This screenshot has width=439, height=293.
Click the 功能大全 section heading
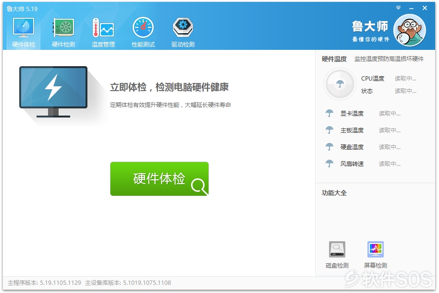pyautogui.click(x=334, y=193)
